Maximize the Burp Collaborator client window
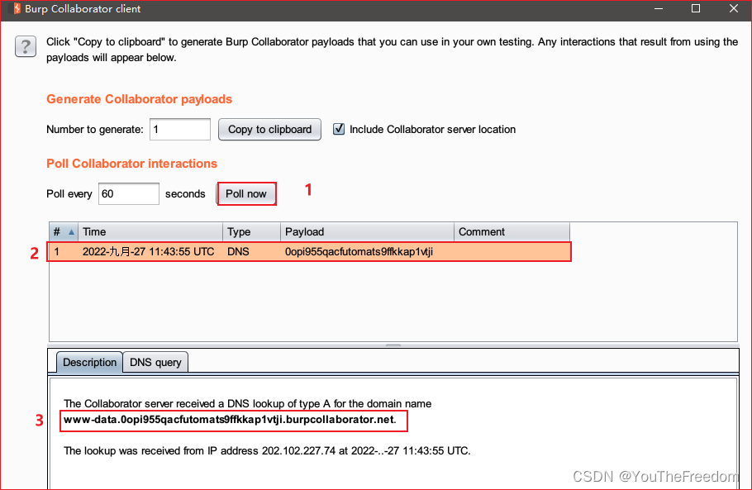 click(696, 8)
